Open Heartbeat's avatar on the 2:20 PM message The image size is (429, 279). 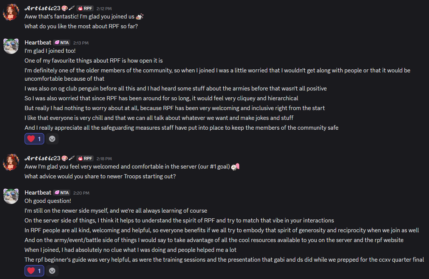click(x=11, y=196)
